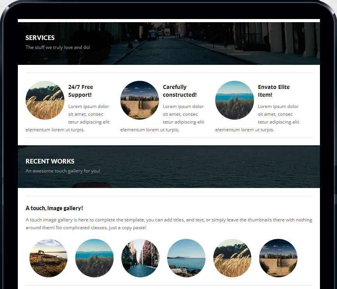The width and height of the screenshot is (337, 289).
Task: Click the SERVICES section title
Action: point(40,38)
